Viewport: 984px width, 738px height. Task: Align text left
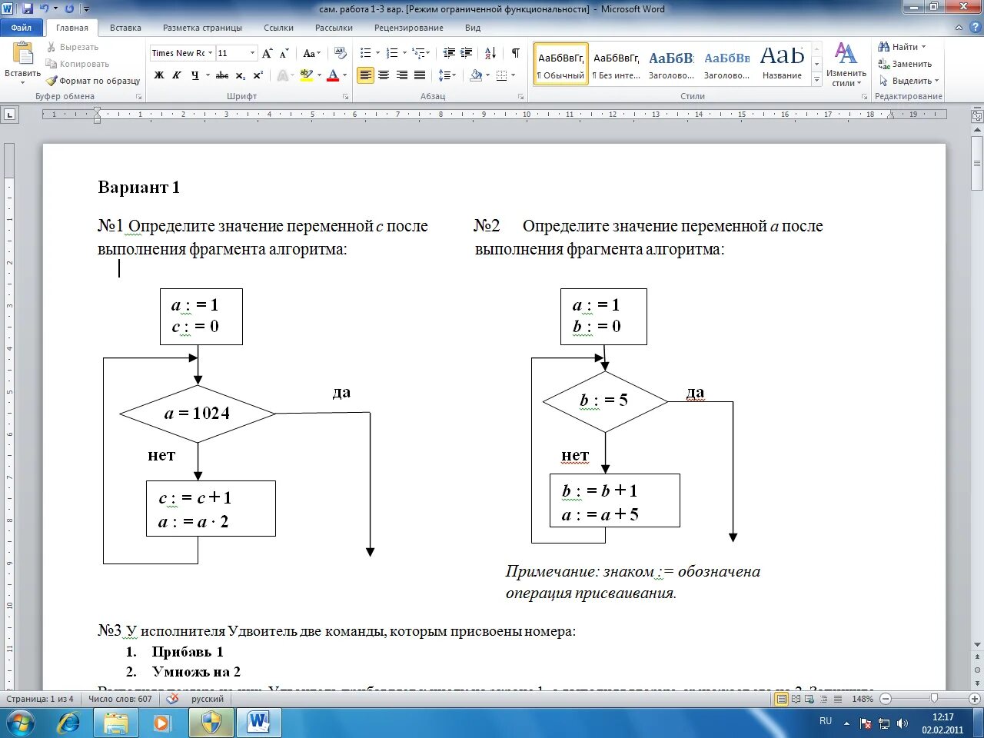(366, 75)
